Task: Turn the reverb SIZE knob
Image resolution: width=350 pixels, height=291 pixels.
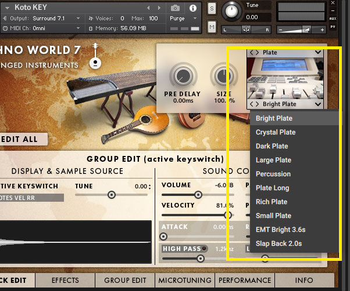Action: pos(223,77)
